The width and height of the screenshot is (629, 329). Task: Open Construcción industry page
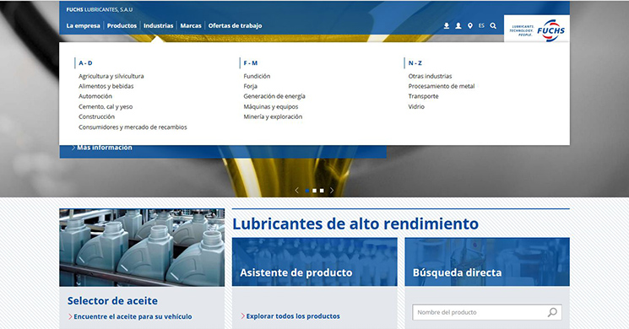tap(97, 116)
